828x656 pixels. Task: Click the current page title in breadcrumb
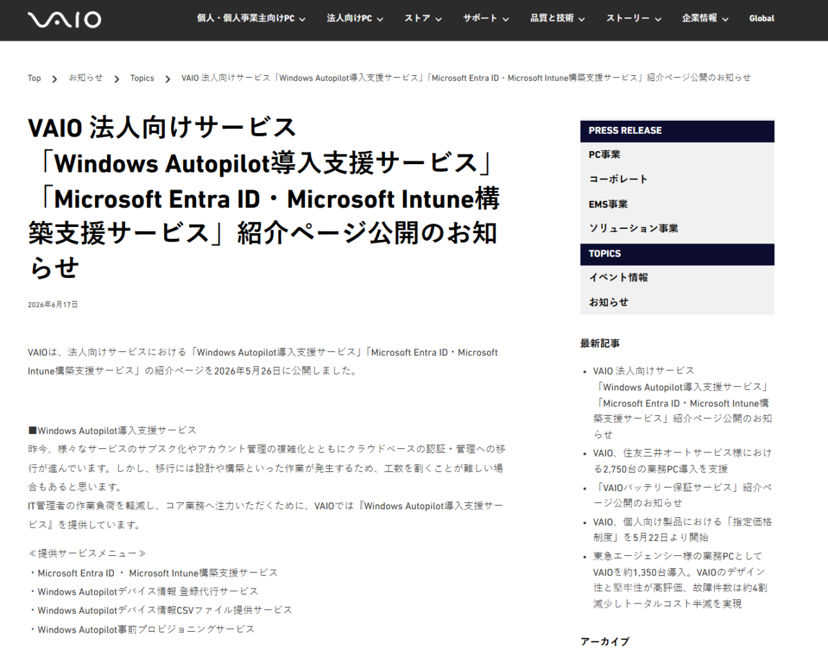[466, 78]
